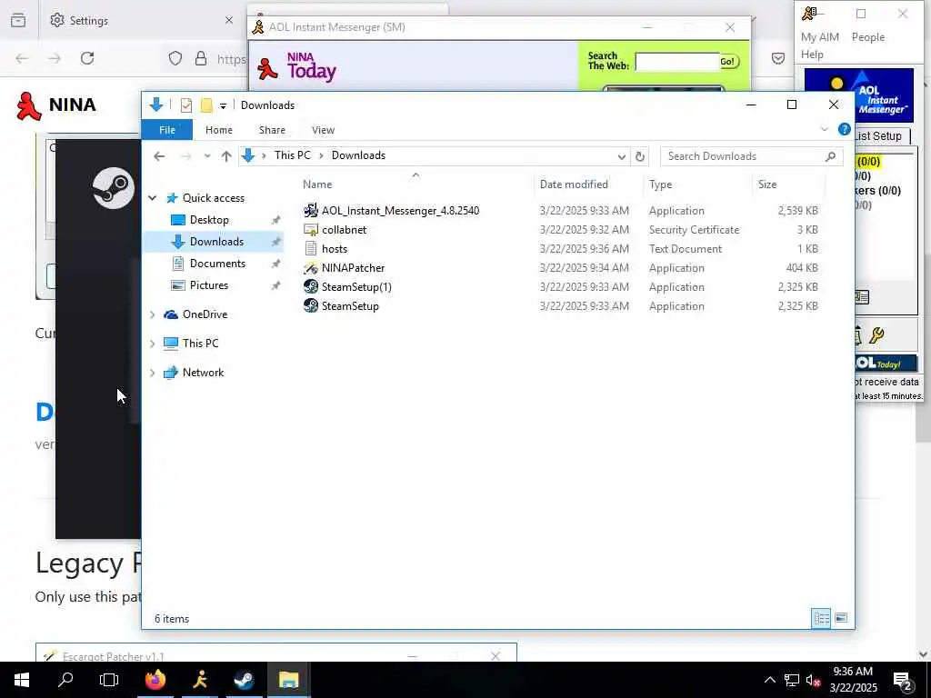Click File Explorer taskbar icon
931x698 pixels.
tap(288, 680)
